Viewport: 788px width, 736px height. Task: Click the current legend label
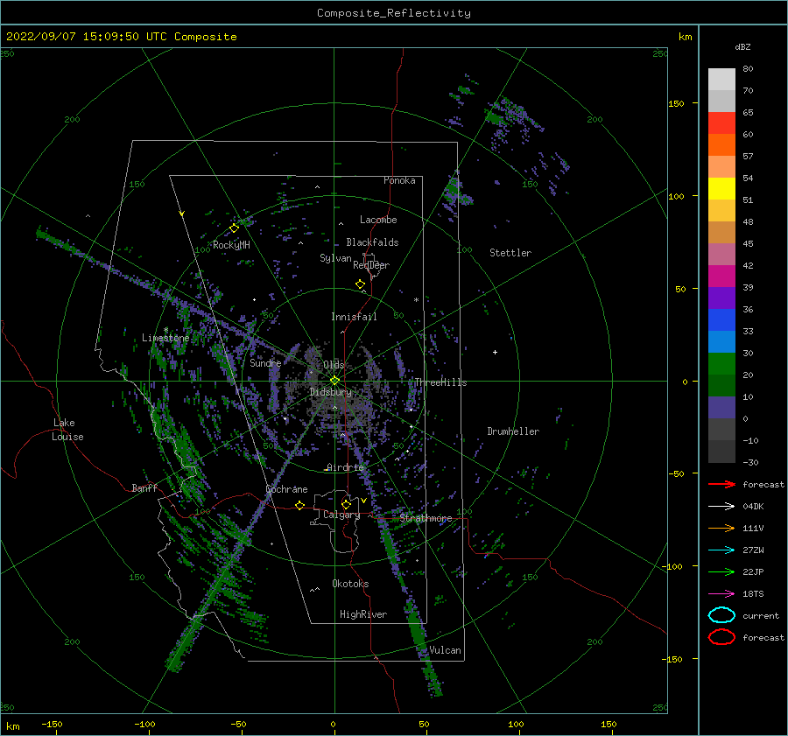761,615
